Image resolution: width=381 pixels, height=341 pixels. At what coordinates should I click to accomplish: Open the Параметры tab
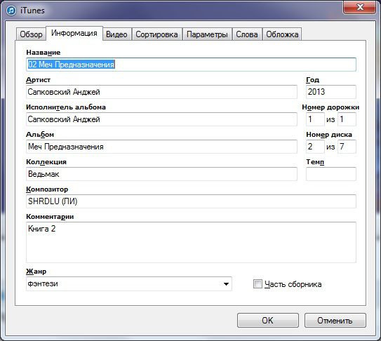point(207,34)
